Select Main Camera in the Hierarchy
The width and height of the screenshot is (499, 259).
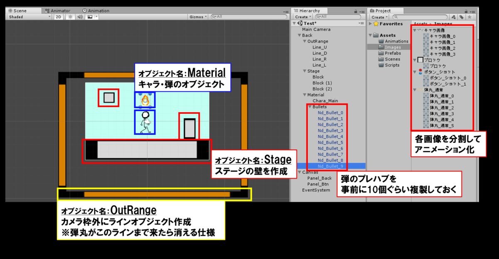click(x=317, y=29)
